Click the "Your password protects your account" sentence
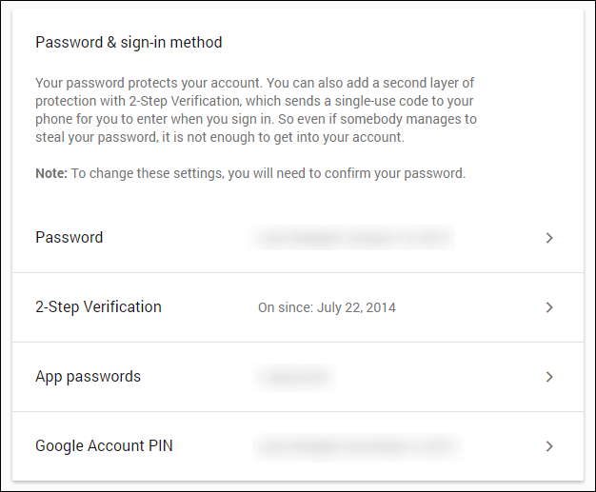 pyautogui.click(x=149, y=83)
